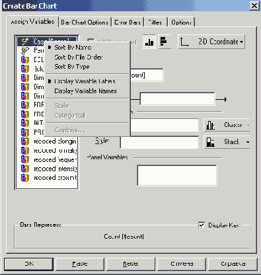The width and height of the screenshot is (261, 275).
Task: Open the 2-D Coordinate dropdown
Action: pyautogui.click(x=211, y=42)
